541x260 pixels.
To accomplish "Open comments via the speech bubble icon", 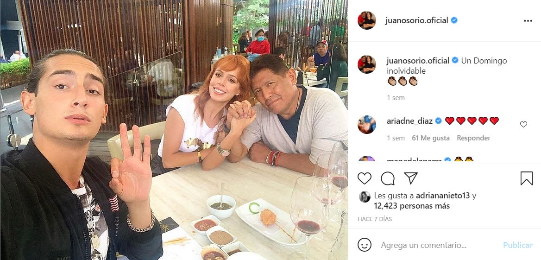I will pos(388,178).
